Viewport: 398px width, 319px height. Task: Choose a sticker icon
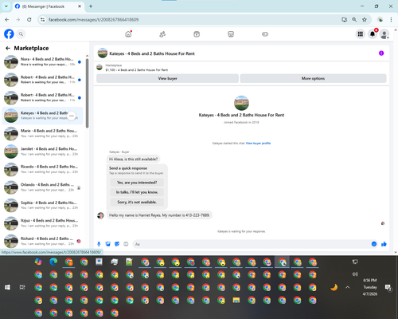pos(117,244)
